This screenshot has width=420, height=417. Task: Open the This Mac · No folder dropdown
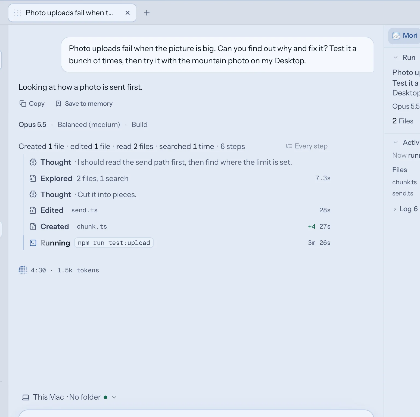coord(69,397)
